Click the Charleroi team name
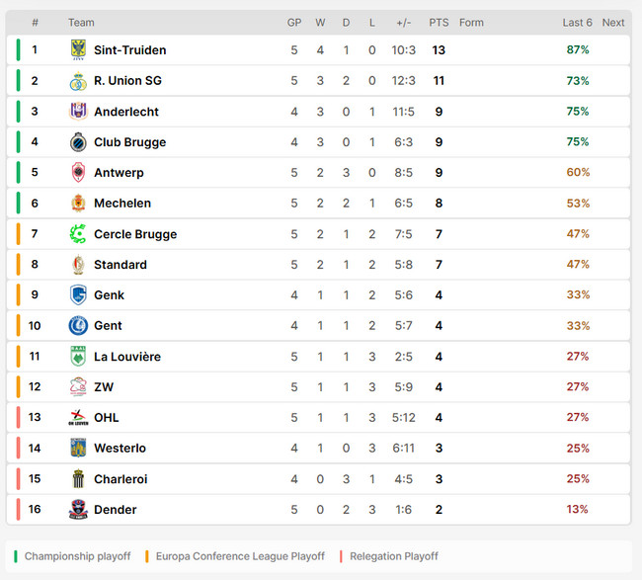642x580 pixels. click(120, 479)
